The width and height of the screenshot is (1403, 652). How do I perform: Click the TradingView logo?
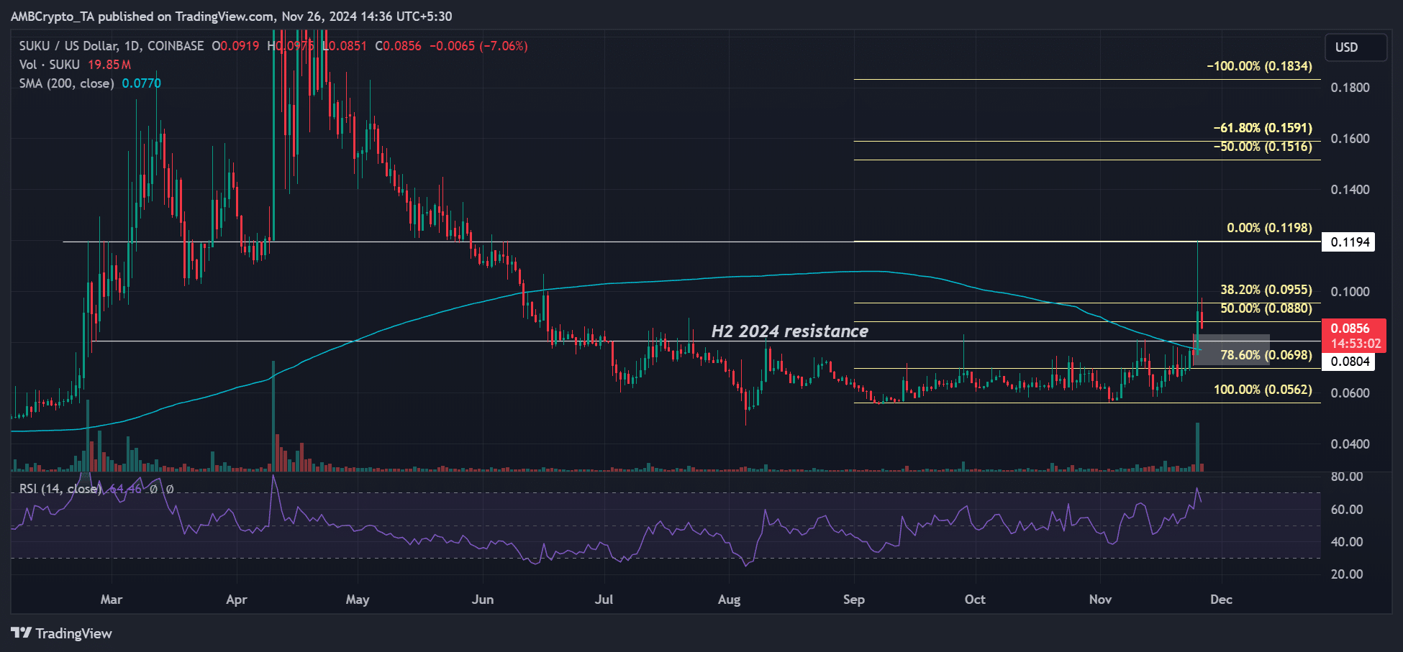[62, 633]
